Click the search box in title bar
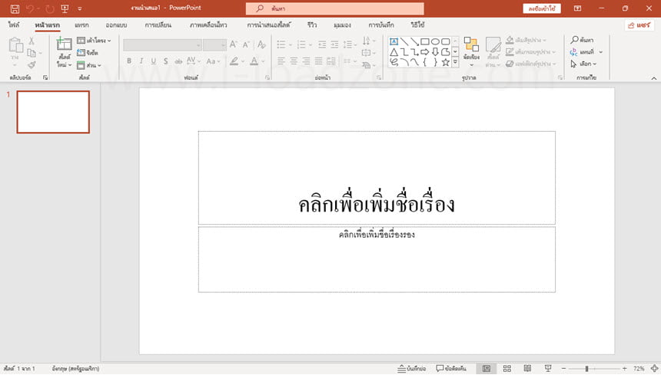This screenshot has width=661, height=375. [x=334, y=8]
